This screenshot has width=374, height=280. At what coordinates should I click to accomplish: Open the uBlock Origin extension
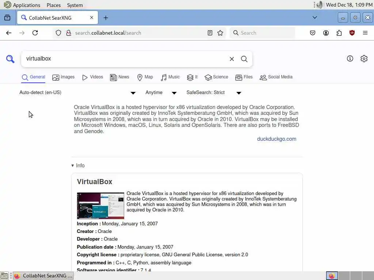click(352, 33)
